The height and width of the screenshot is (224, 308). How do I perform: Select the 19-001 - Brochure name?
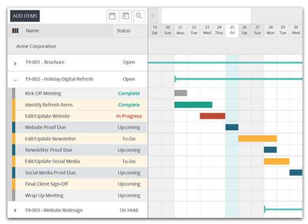[x=45, y=62]
